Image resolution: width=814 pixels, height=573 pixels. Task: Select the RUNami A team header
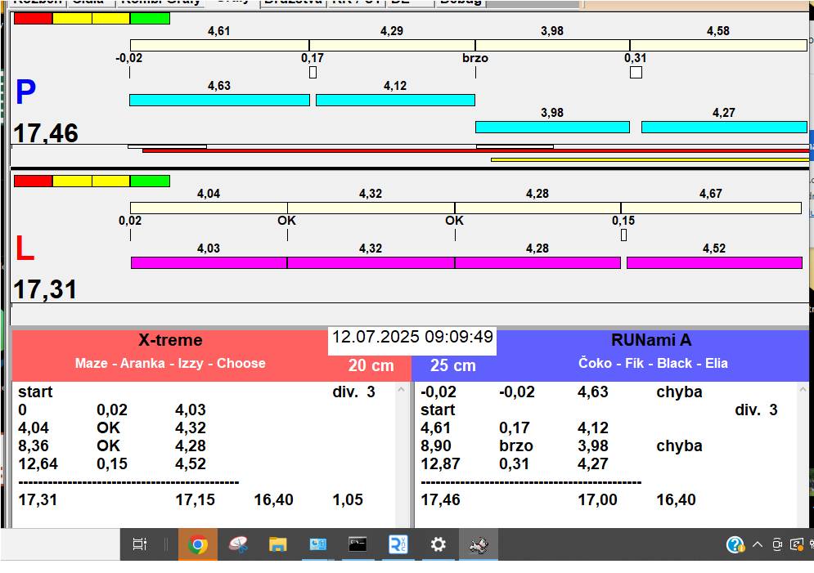tap(651, 341)
